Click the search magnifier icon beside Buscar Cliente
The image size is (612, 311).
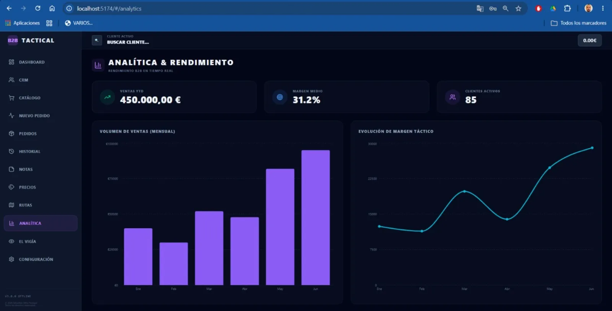(97, 40)
